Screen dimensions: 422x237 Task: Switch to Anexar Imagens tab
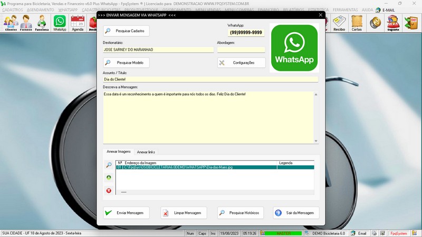click(118, 152)
